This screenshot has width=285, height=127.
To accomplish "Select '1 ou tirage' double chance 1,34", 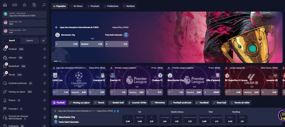I will click(x=165, y=119).
